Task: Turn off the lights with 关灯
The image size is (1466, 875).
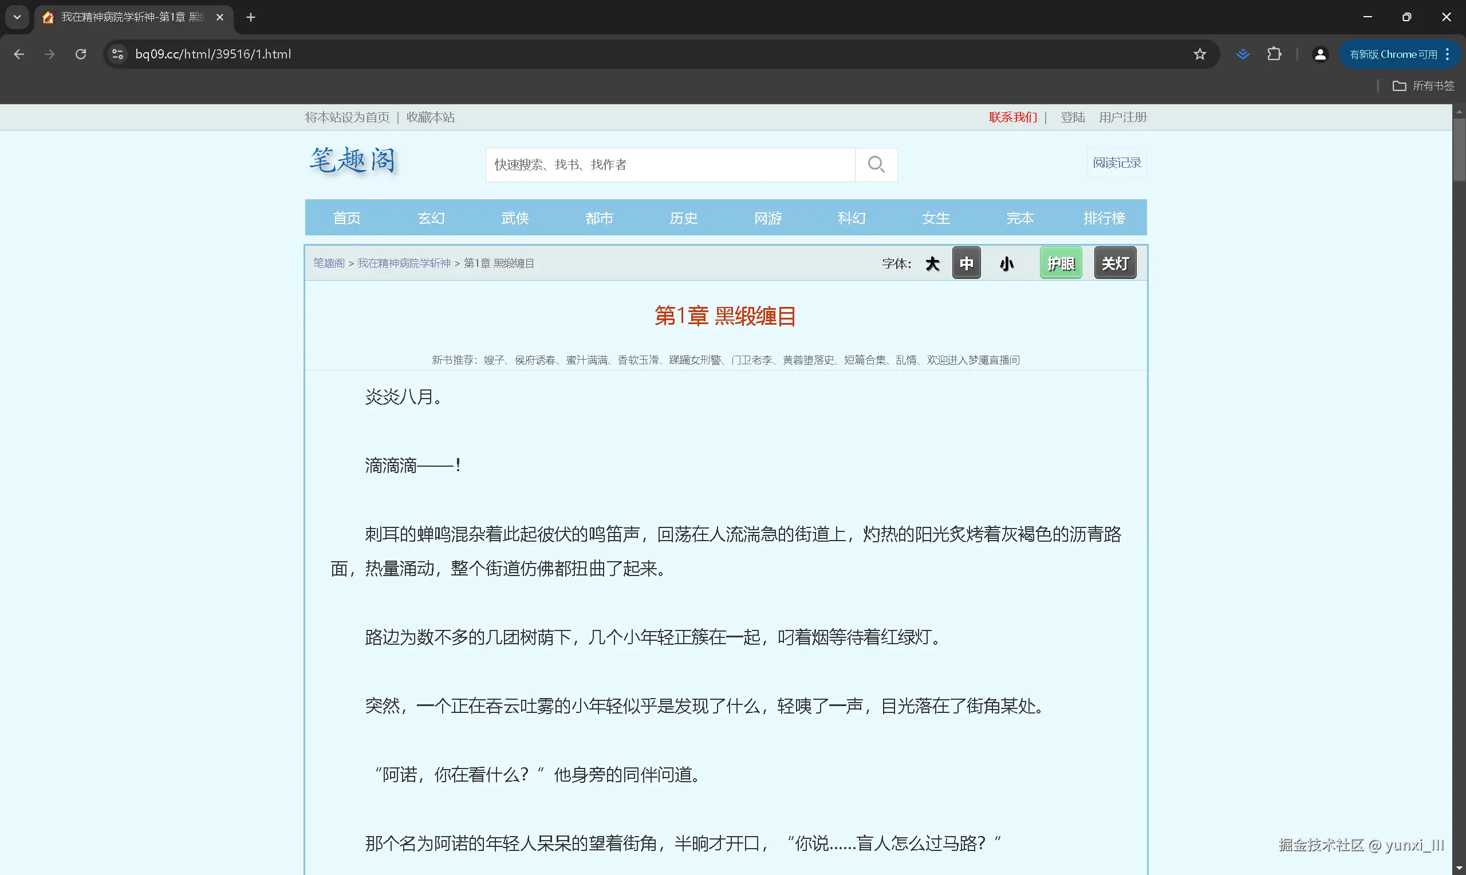Action: 1115,263
